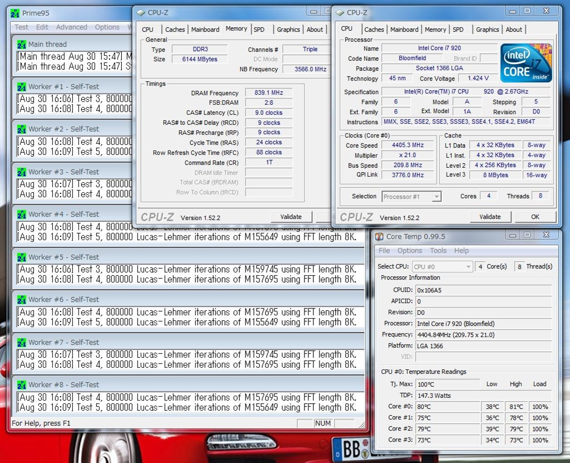Click the Core Speed 4405.3 MHz field
This screenshot has width=570, height=463.
click(408, 145)
